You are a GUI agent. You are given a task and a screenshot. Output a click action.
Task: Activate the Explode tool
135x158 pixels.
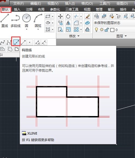tap(87, 23)
